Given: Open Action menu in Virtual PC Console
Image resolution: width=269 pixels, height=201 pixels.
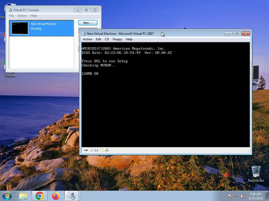Looking at the screenshot, I should 22,15.
